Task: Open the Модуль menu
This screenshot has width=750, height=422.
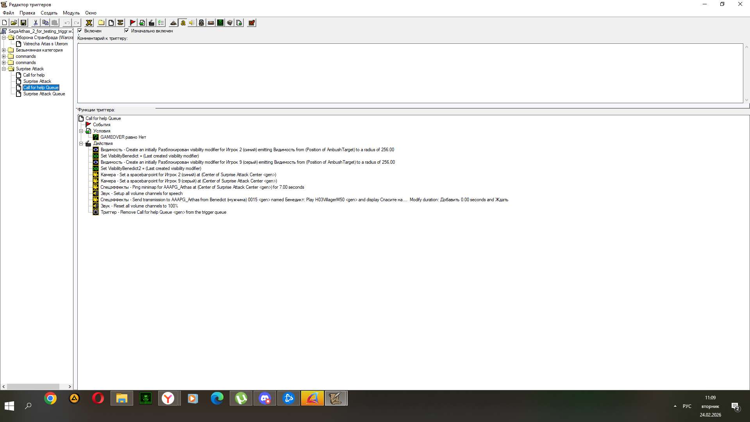Action: pyautogui.click(x=71, y=13)
